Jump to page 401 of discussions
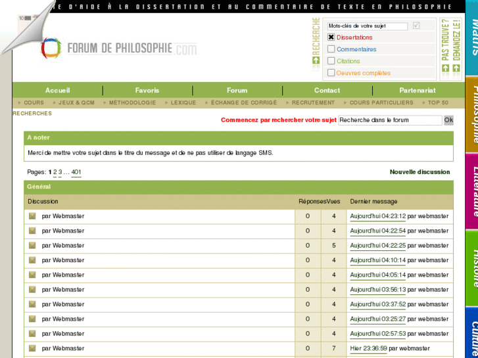This screenshot has height=358, width=478. (76, 172)
